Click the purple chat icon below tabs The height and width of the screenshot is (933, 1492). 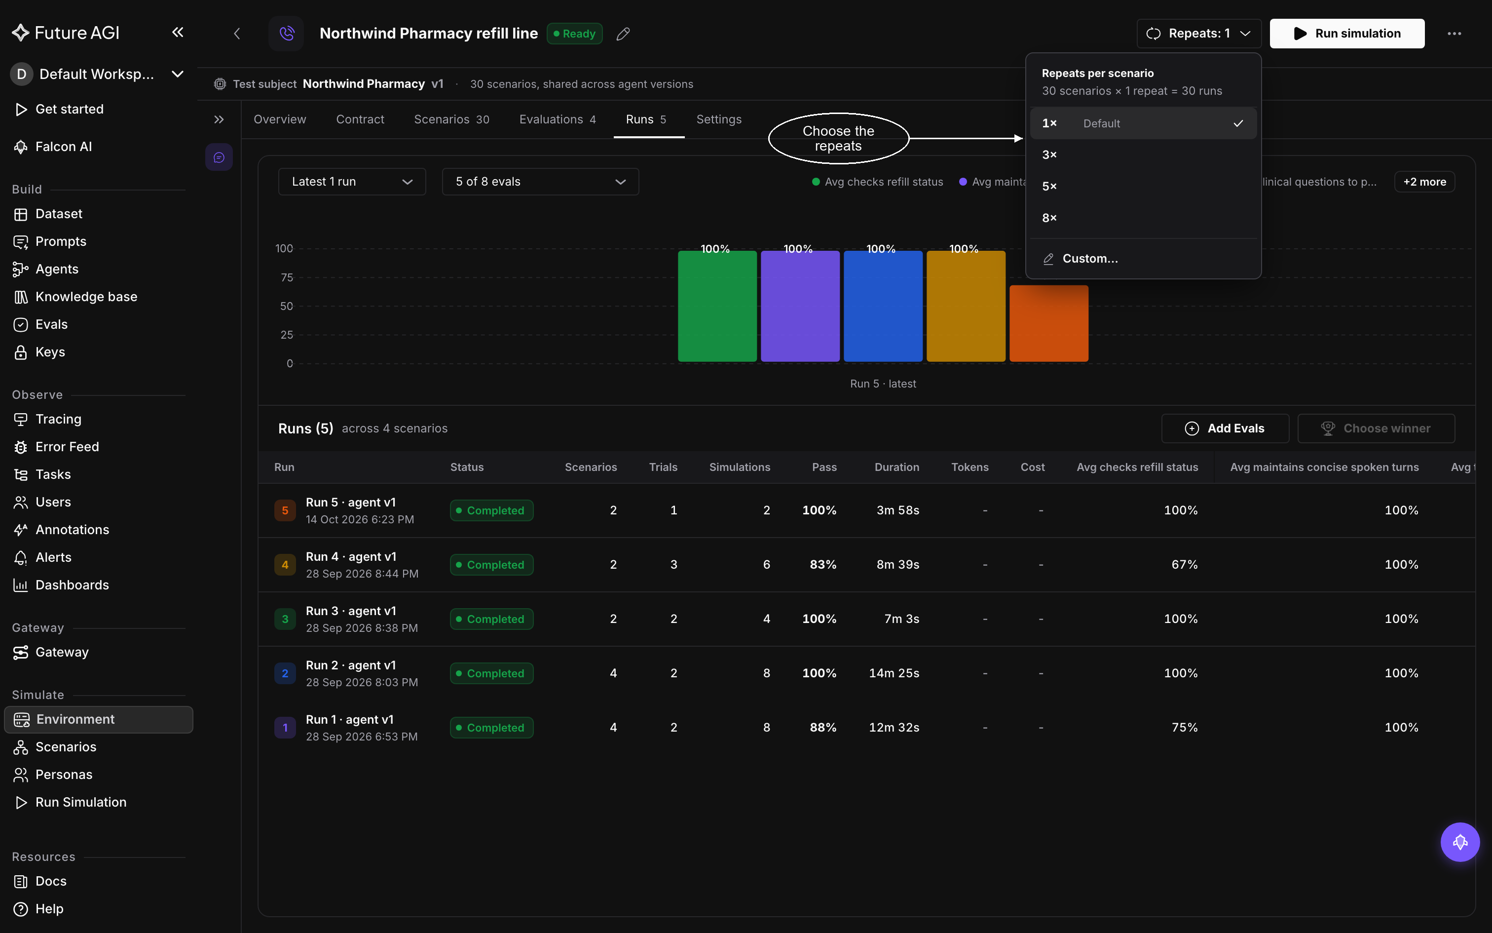point(219,157)
